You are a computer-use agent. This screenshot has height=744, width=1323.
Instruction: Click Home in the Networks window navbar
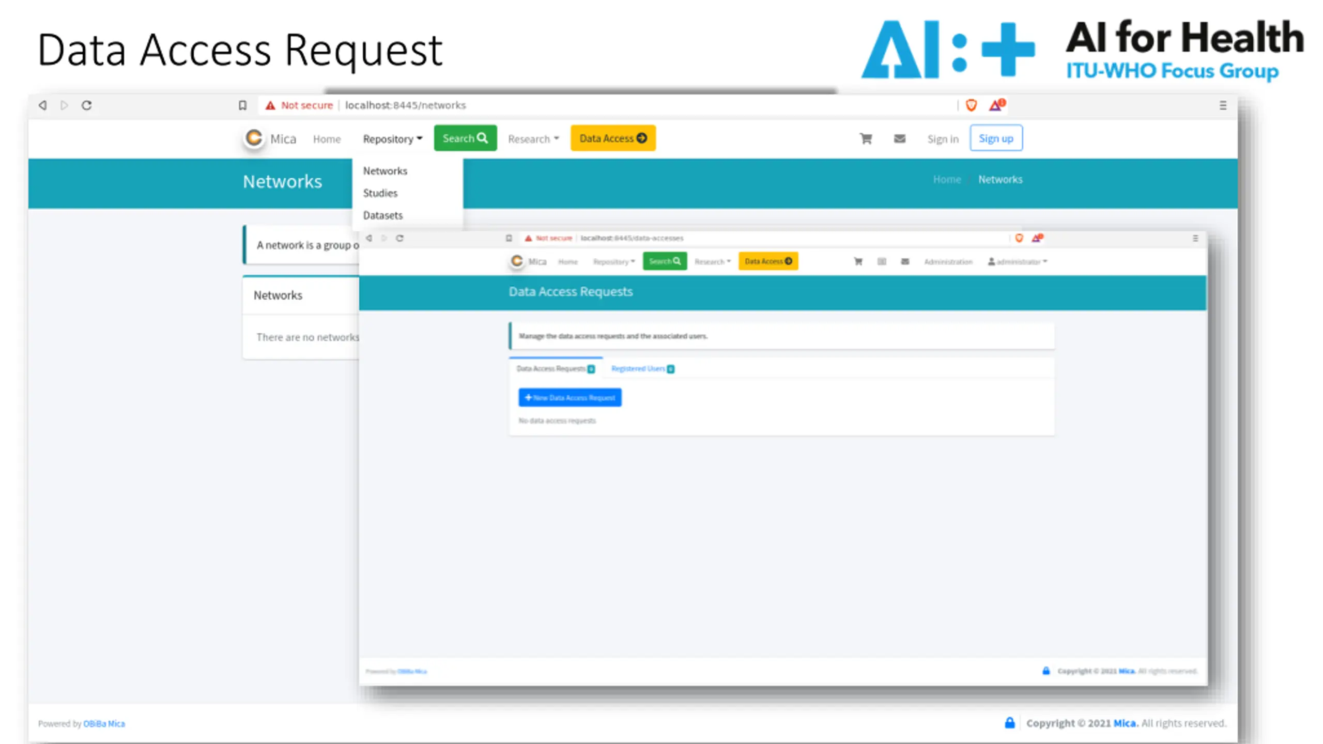point(327,139)
